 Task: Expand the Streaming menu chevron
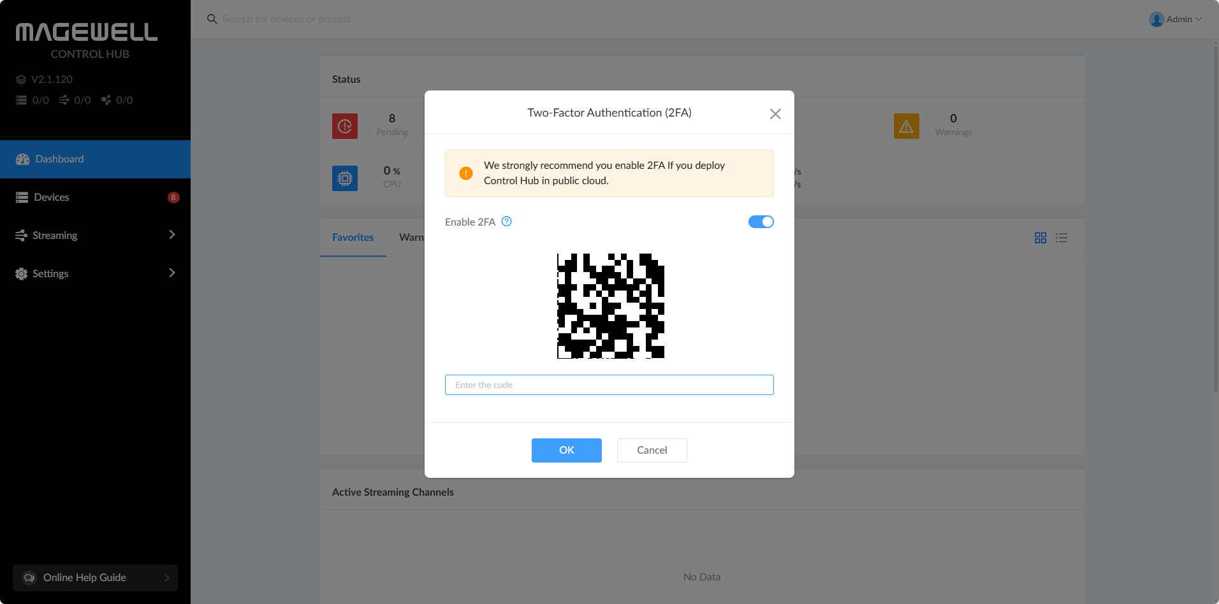click(x=172, y=235)
